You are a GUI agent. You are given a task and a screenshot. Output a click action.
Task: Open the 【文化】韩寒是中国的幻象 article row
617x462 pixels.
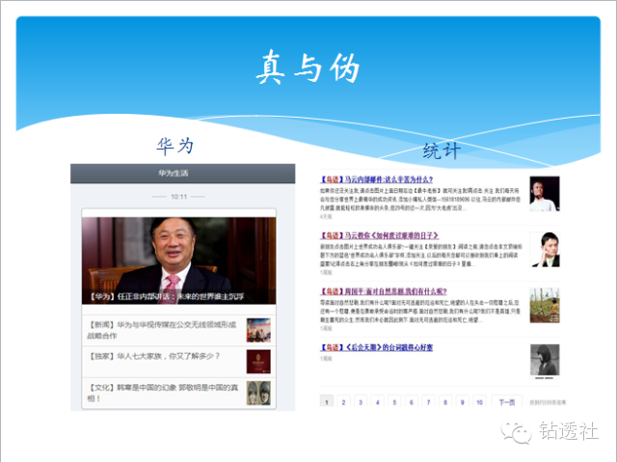[178, 394]
